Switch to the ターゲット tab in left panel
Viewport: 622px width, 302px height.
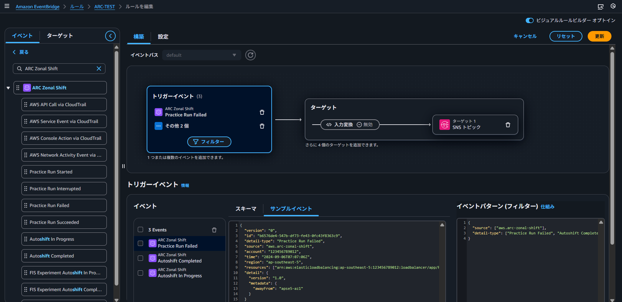(60, 36)
